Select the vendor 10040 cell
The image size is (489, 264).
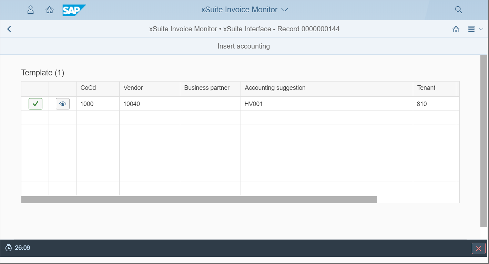pos(132,104)
